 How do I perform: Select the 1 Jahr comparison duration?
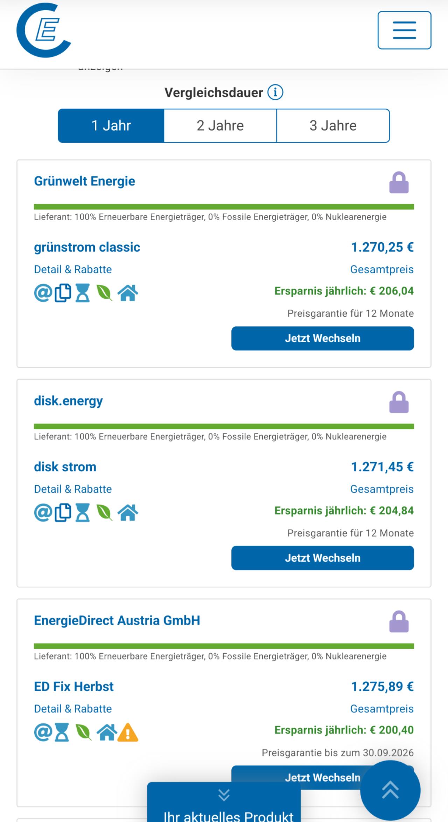point(111,126)
